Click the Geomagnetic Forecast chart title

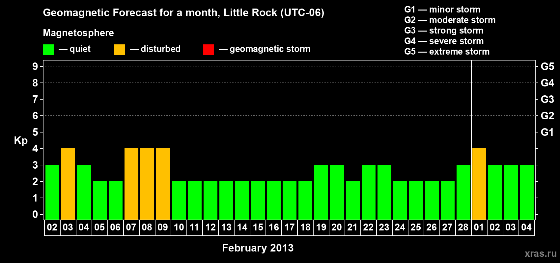point(183,13)
